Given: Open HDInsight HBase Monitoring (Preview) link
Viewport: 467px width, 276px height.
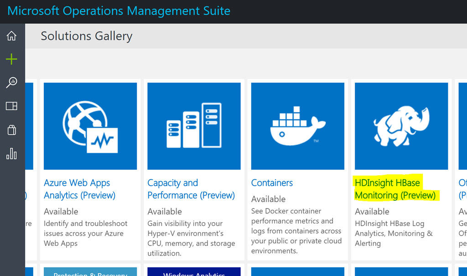Looking at the screenshot, I should tap(395, 189).
